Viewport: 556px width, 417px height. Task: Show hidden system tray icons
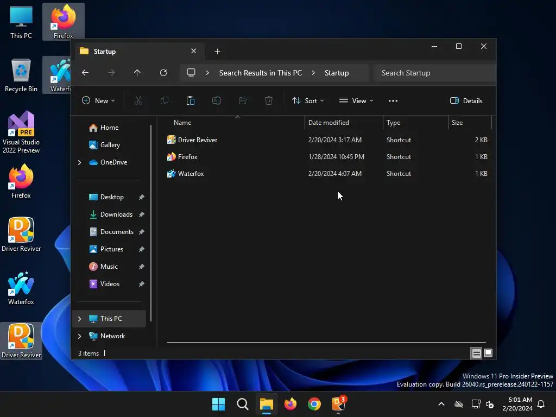point(441,404)
